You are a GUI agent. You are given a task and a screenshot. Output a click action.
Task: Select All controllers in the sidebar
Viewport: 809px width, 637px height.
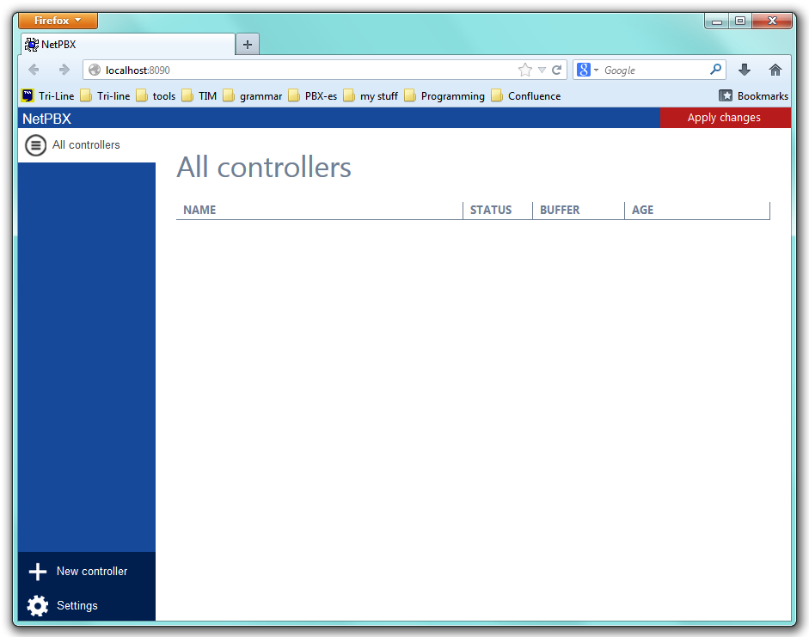(x=86, y=145)
